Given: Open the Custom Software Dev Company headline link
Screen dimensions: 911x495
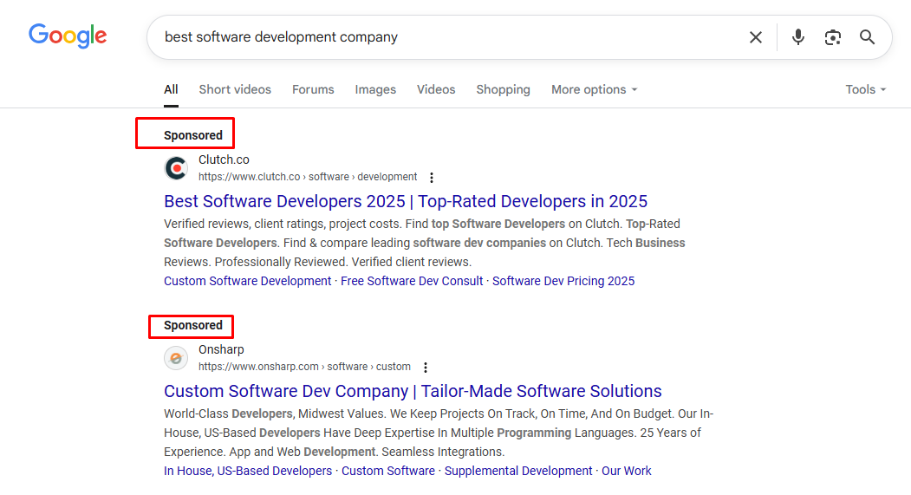Looking at the screenshot, I should [413, 391].
